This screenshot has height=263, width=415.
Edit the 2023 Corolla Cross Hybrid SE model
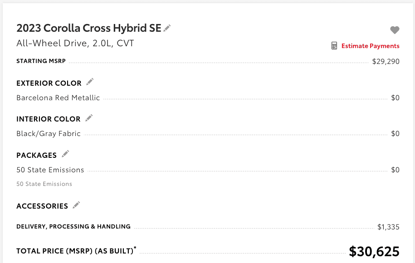tap(167, 28)
